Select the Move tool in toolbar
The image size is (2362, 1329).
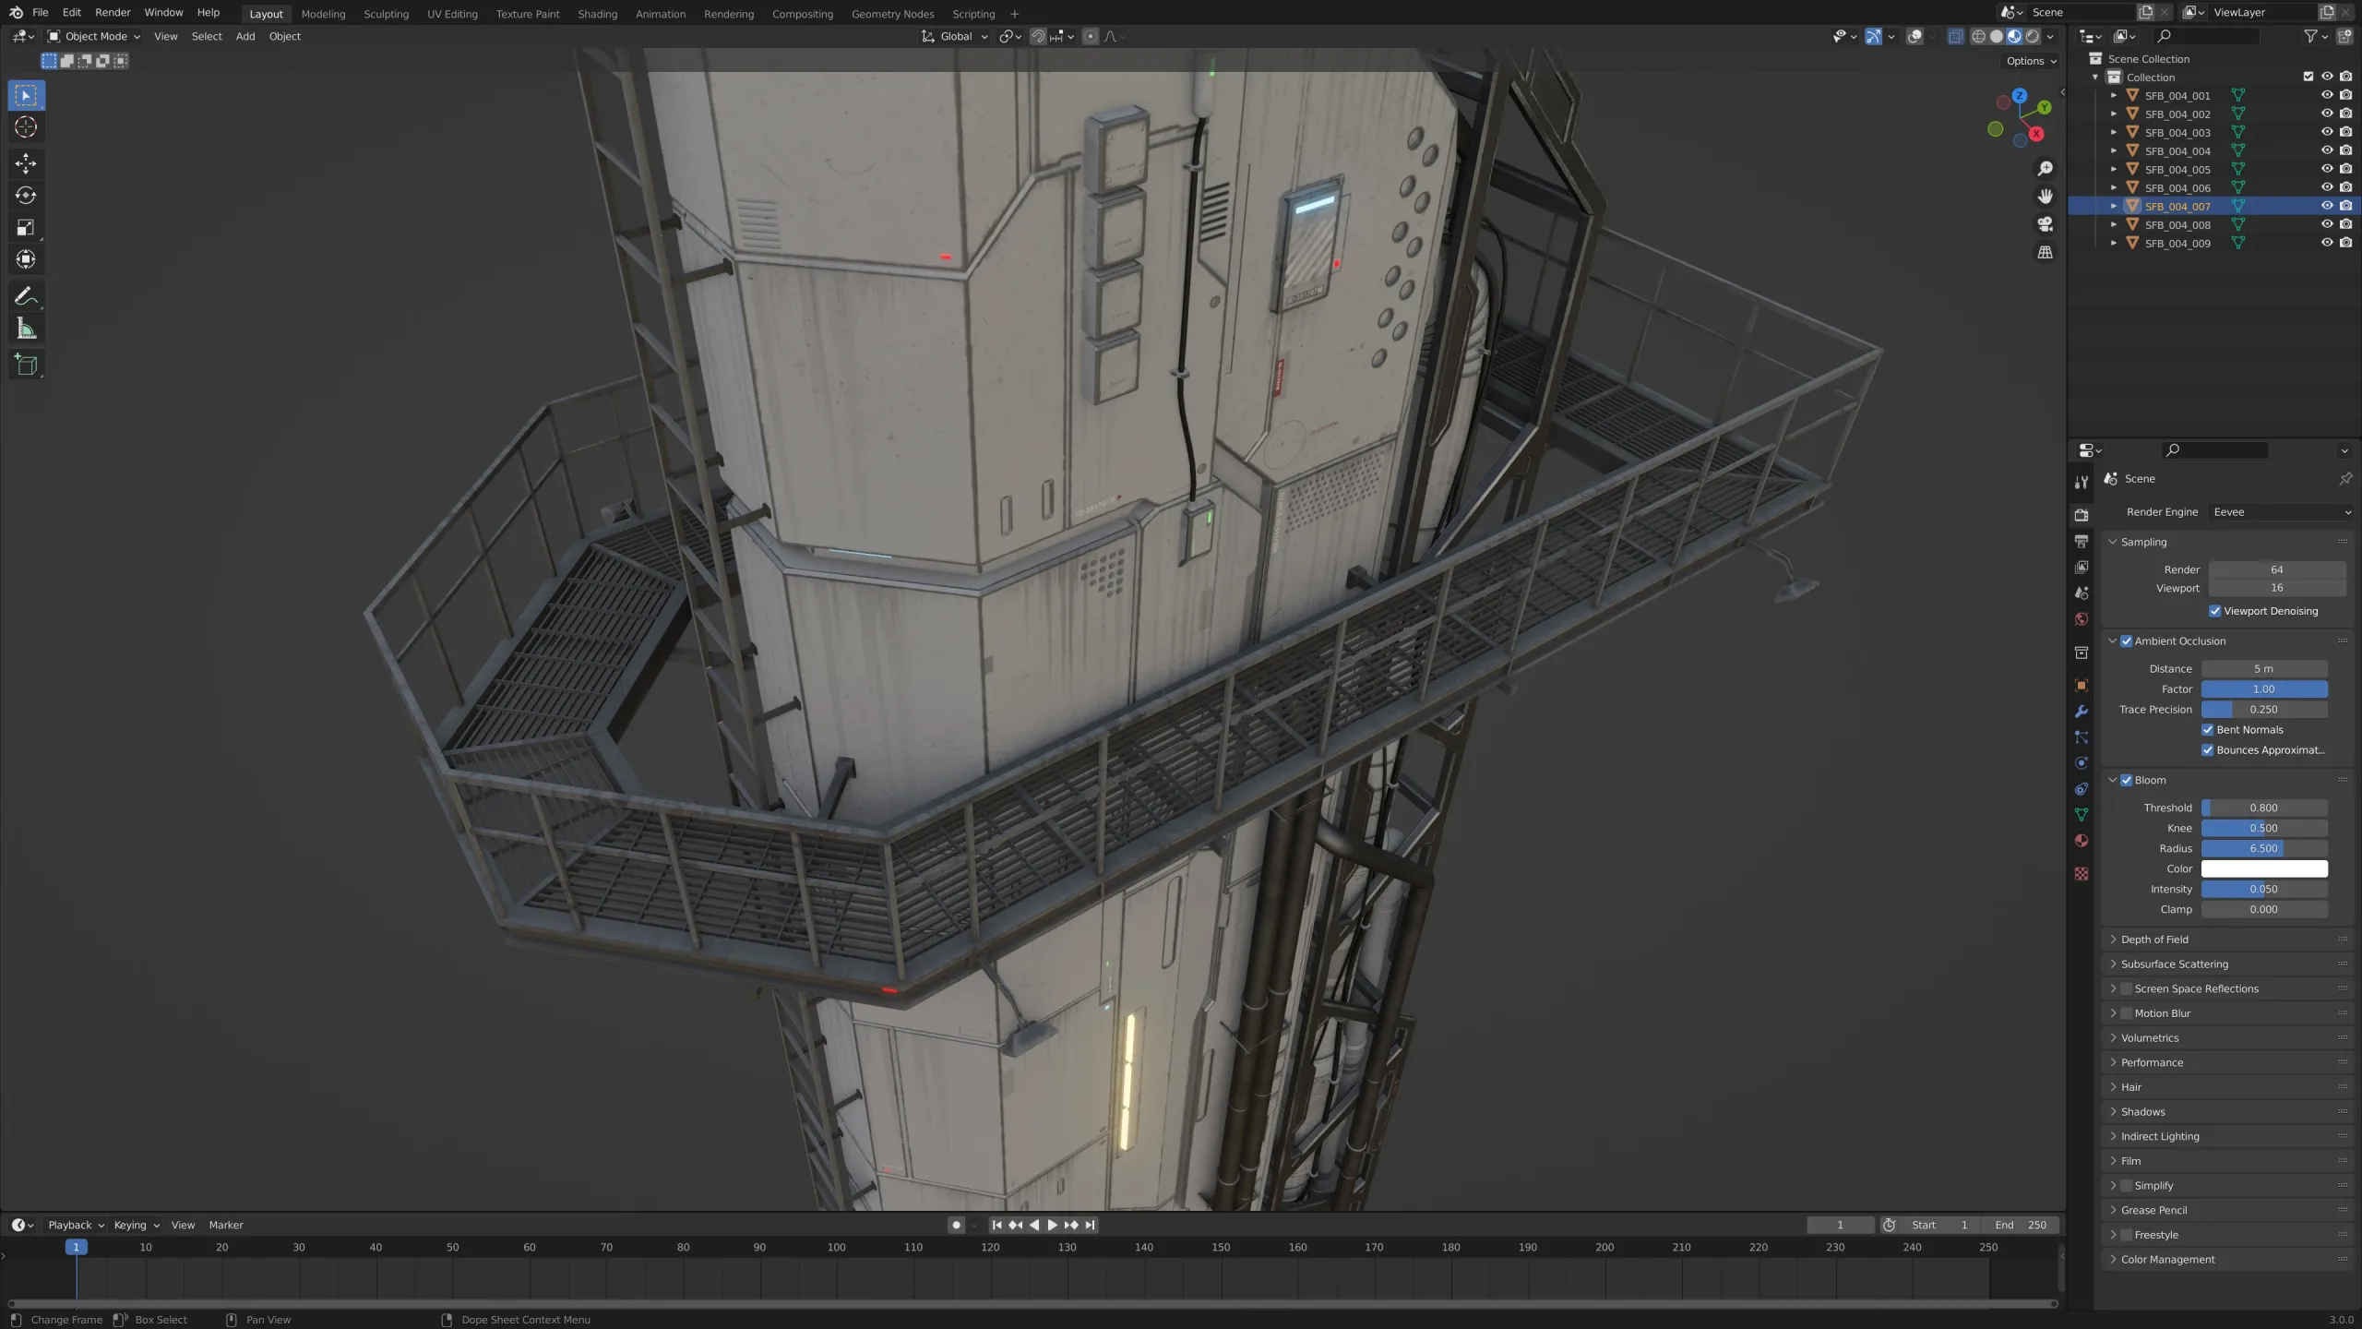[x=26, y=163]
